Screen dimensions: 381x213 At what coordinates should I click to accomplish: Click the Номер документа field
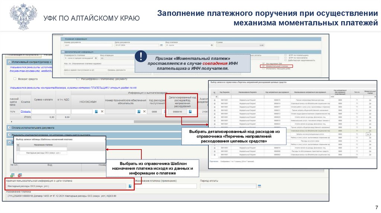point(88,45)
